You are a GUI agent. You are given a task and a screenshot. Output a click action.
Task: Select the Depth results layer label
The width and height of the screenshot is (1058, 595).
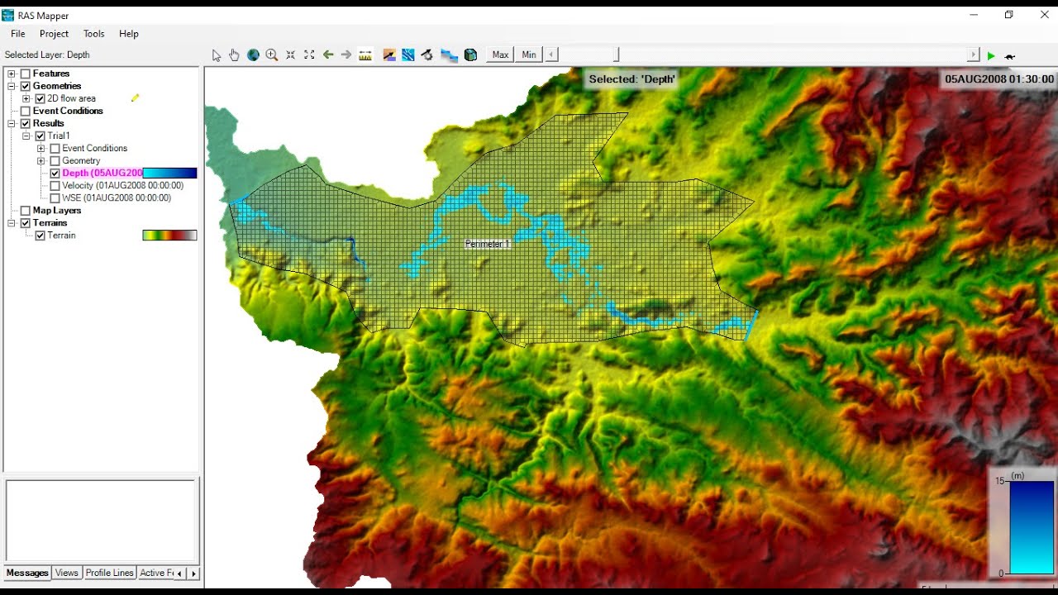[102, 174]
